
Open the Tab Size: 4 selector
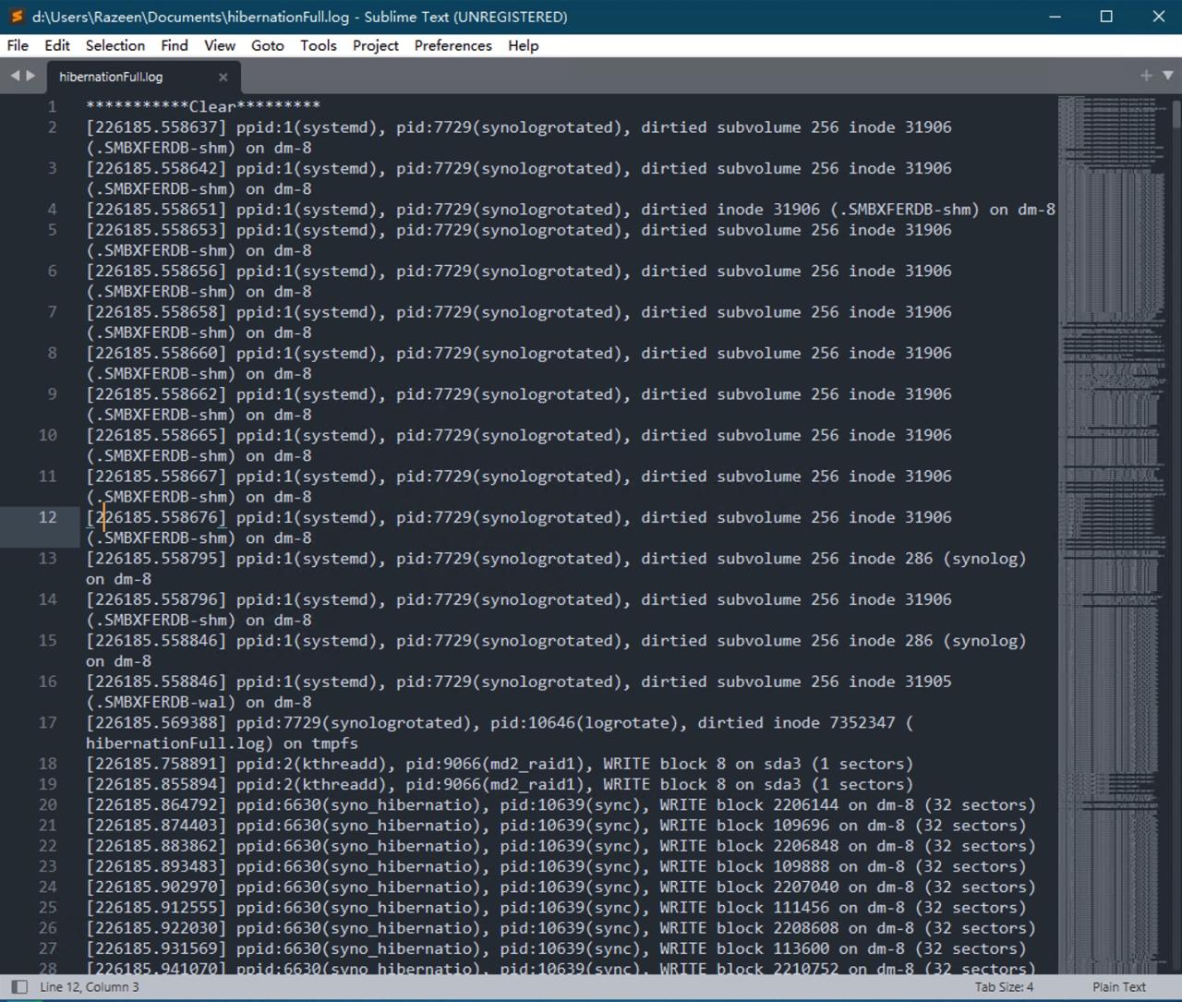pos(1004,986)
